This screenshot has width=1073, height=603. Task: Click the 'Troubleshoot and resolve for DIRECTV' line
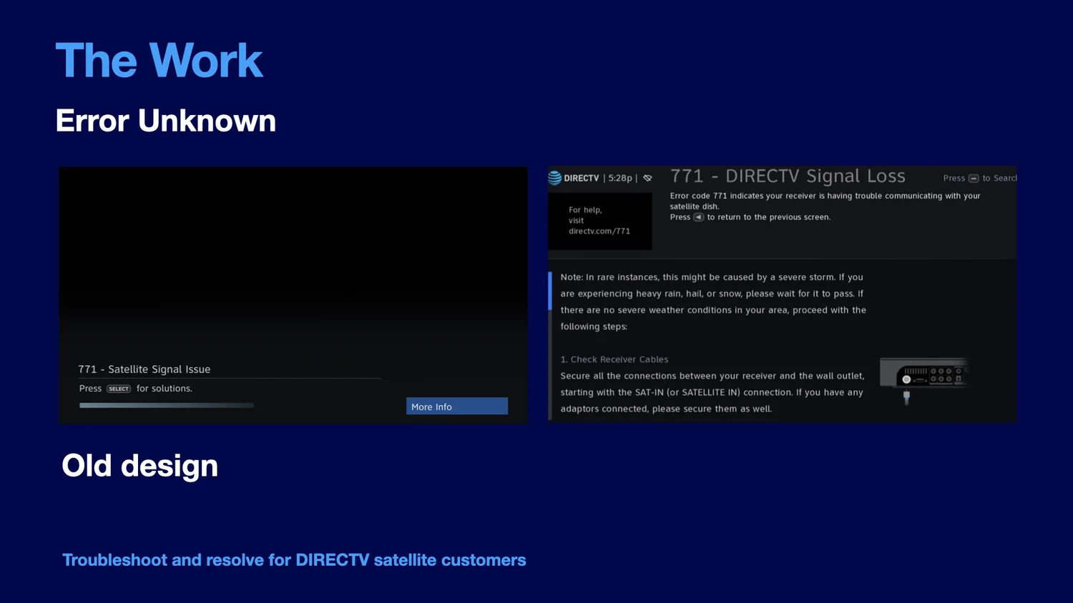(294, 560)
